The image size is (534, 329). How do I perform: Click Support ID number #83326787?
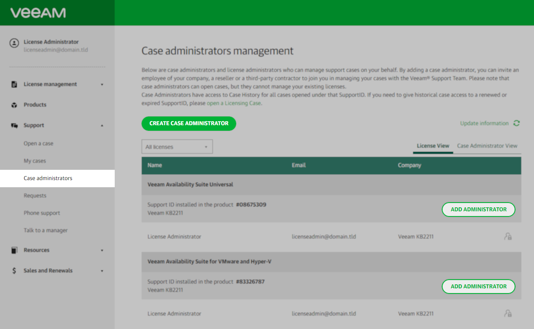250,282
